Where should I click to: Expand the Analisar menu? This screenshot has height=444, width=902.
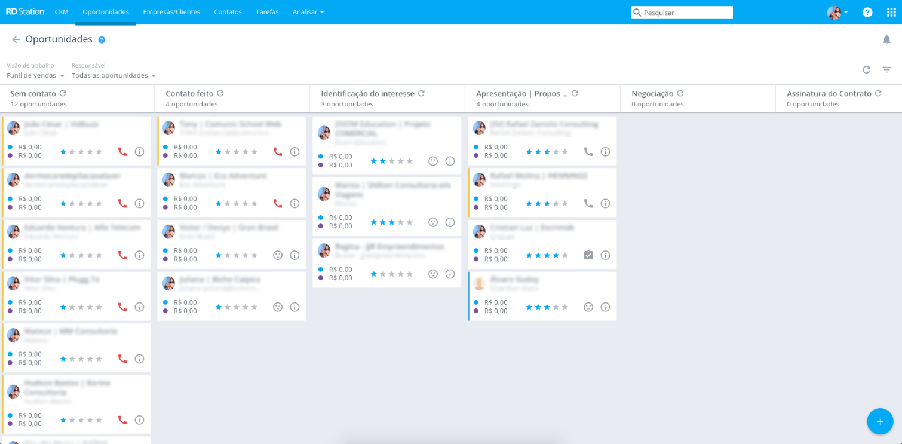(x=308, y=12)
